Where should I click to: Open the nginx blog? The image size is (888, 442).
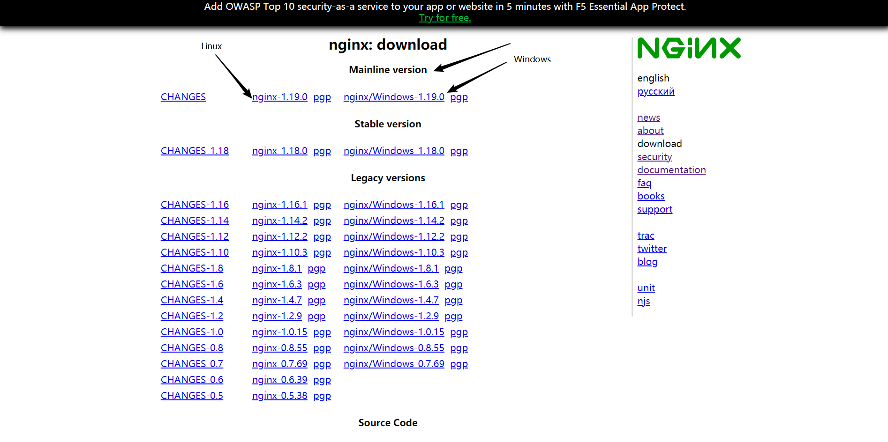[x=647, y=261]
